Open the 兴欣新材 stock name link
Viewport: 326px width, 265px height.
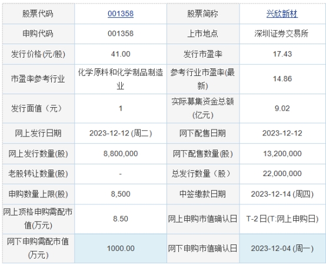282,14
